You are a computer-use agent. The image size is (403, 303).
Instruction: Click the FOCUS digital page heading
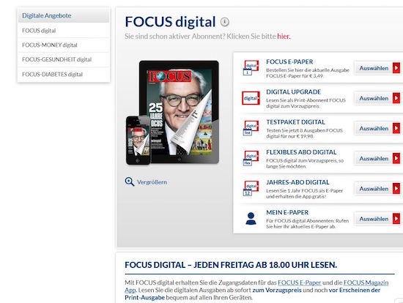pyautogui.click(x=170, y=21)
